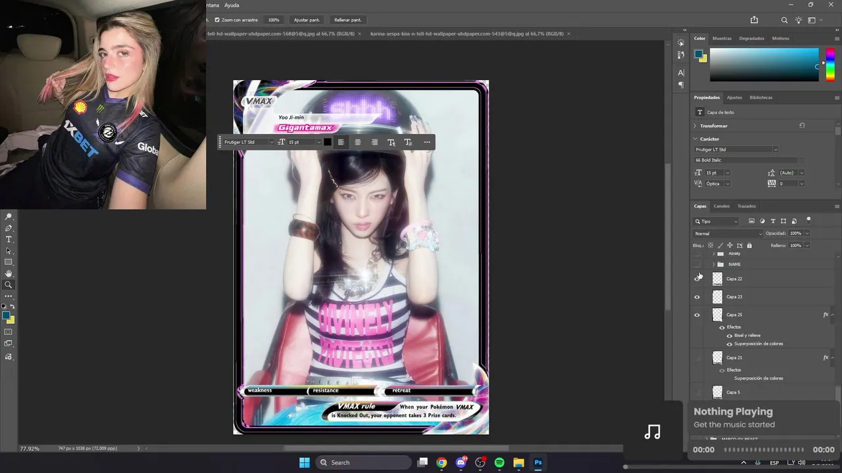The height and width of the screenshot is (473, 842).
Task: Open the share icon in the top bar
Action: point(755,20)
